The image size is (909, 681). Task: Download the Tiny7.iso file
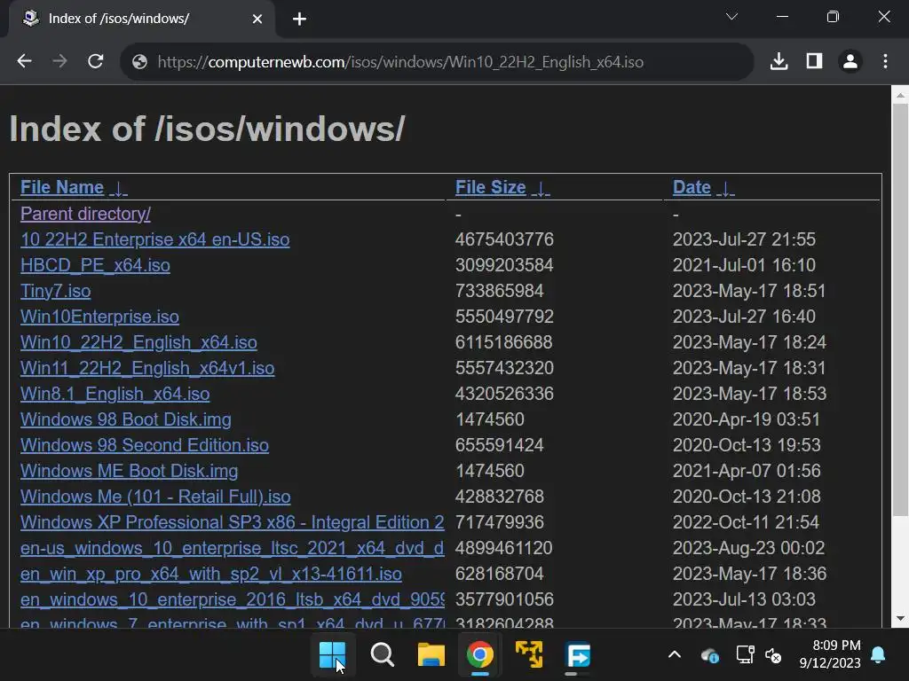click(56, 291)
